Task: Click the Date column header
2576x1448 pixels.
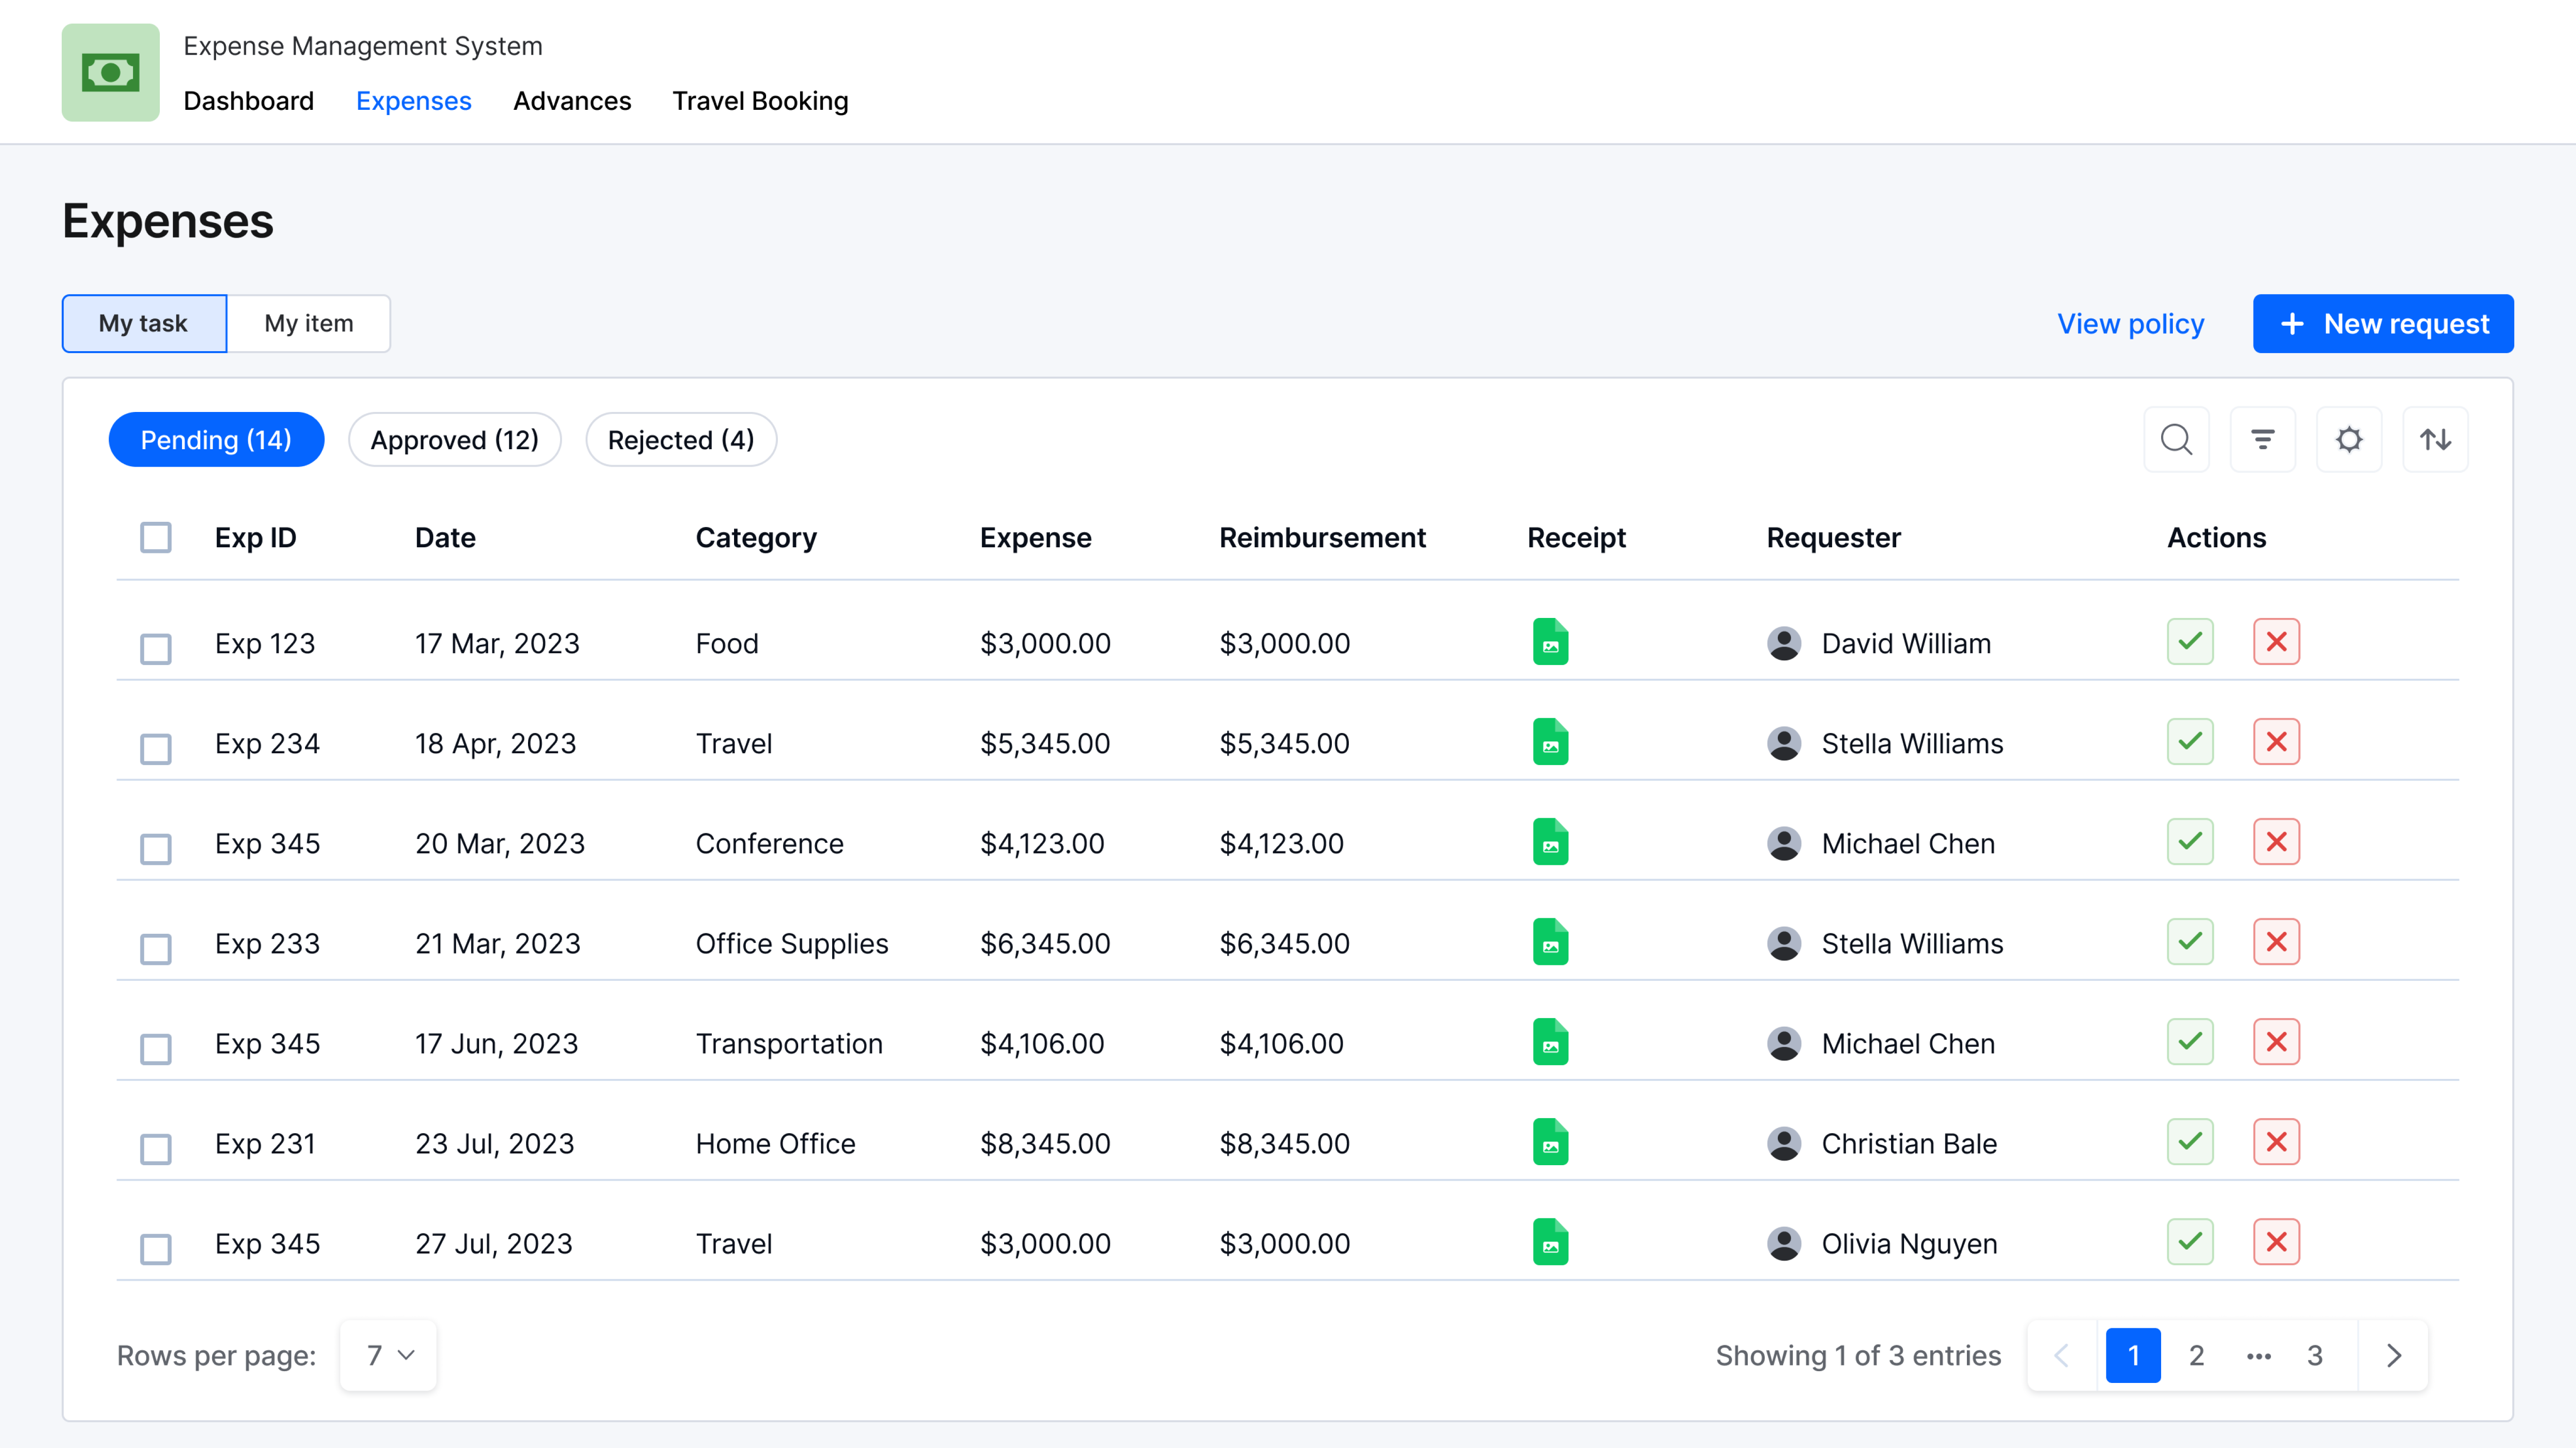Action: coord(445,537)
